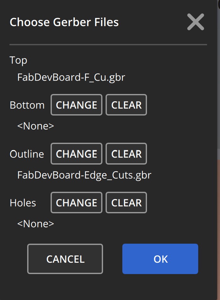Clear the Outline file selection
This screenshot has width=220, height=300.
click(126, 154)
